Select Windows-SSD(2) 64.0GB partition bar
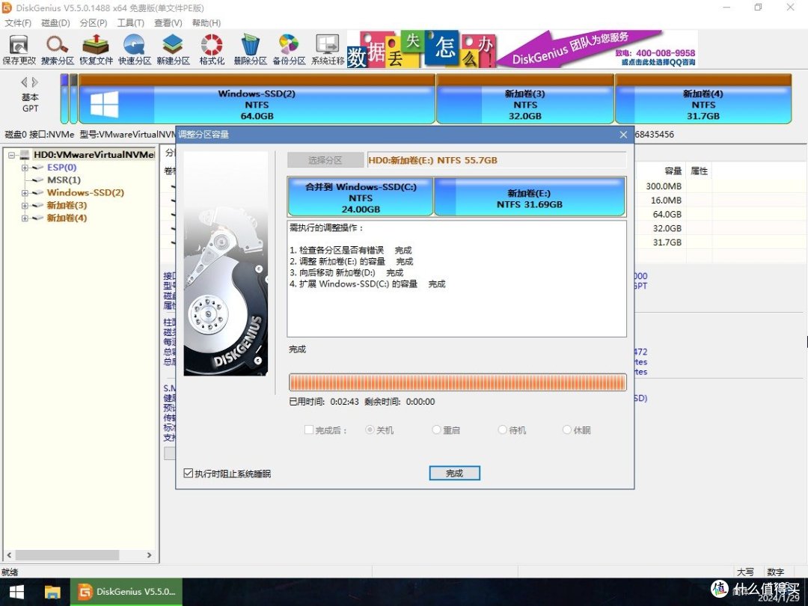 [x=257, y=99]
